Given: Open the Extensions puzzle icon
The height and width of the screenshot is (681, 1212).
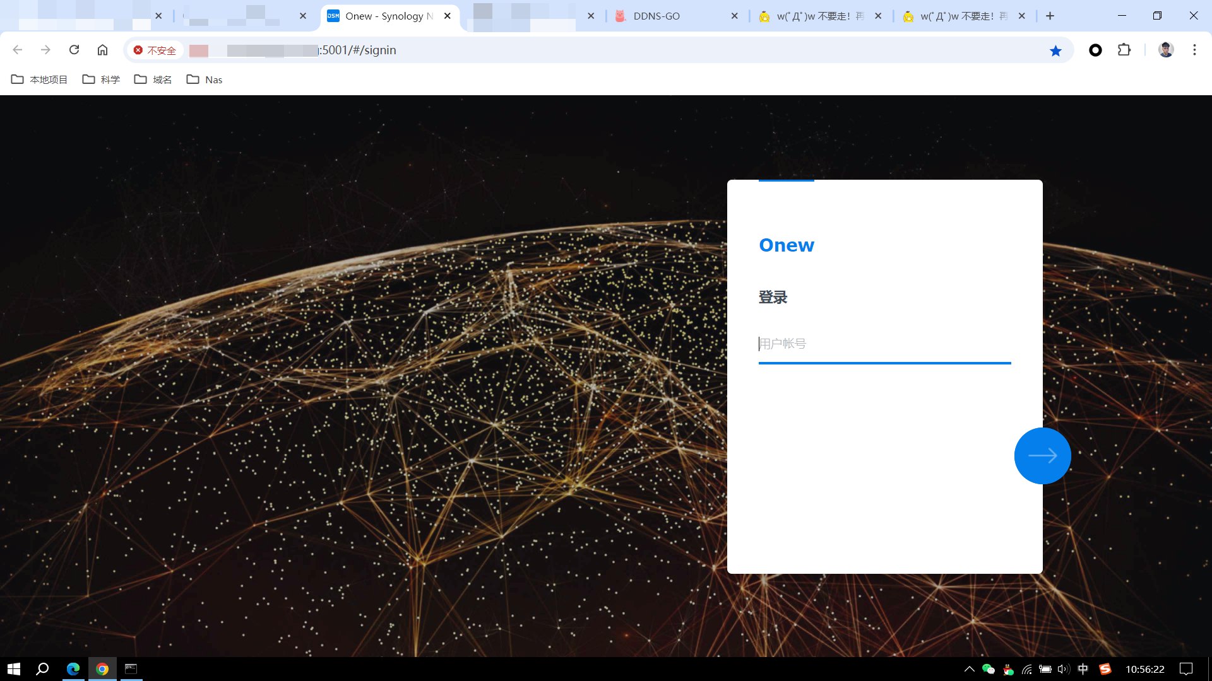Looking at the screenshot, I should (1124, 50).
